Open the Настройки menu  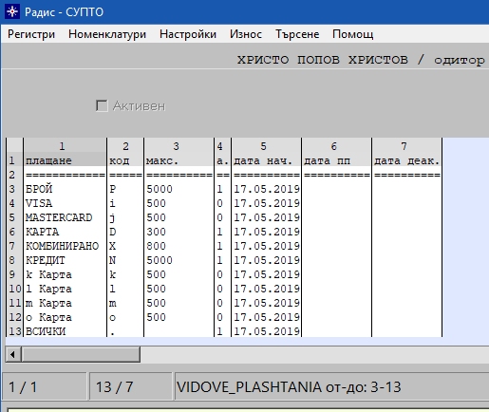[188, 34]
